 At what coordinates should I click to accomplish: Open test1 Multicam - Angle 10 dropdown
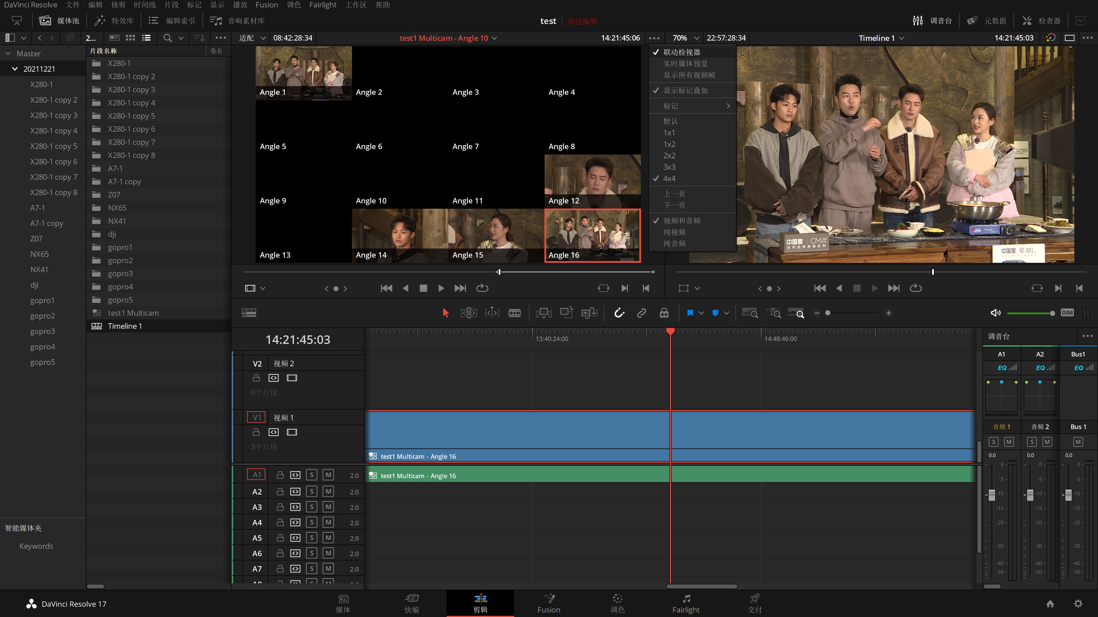pos(448,38)
